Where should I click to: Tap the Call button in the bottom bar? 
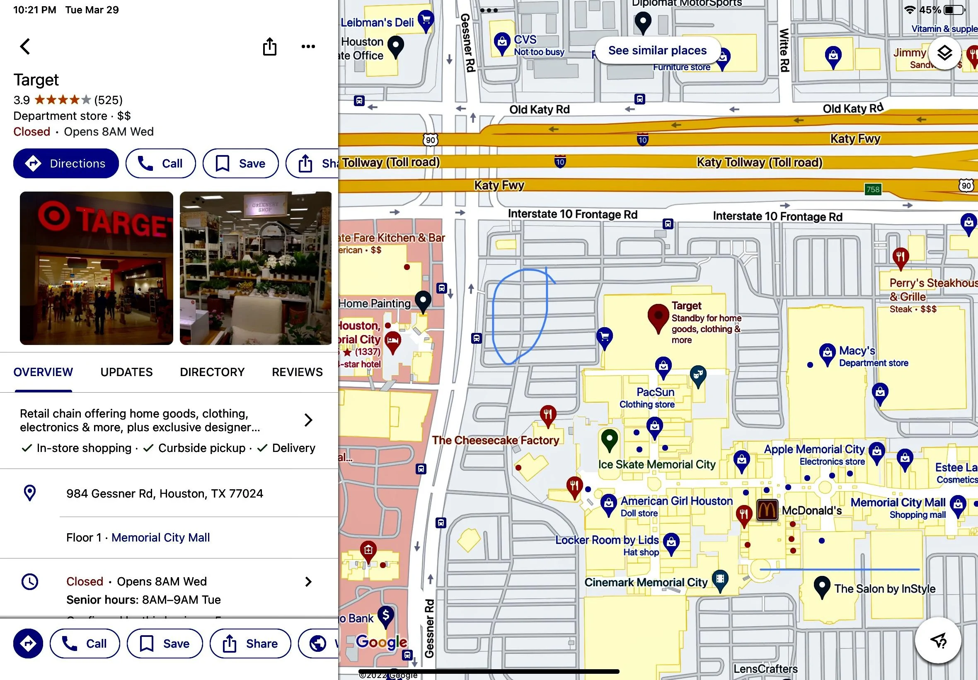click(x=85, y=644)
